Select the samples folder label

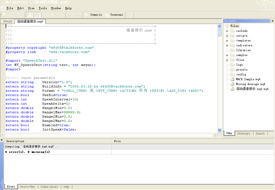(242, 55)
